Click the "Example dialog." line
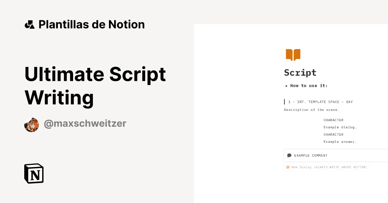Image resolution: width=388 pixels, height=203 pixels. pos(340,127)
